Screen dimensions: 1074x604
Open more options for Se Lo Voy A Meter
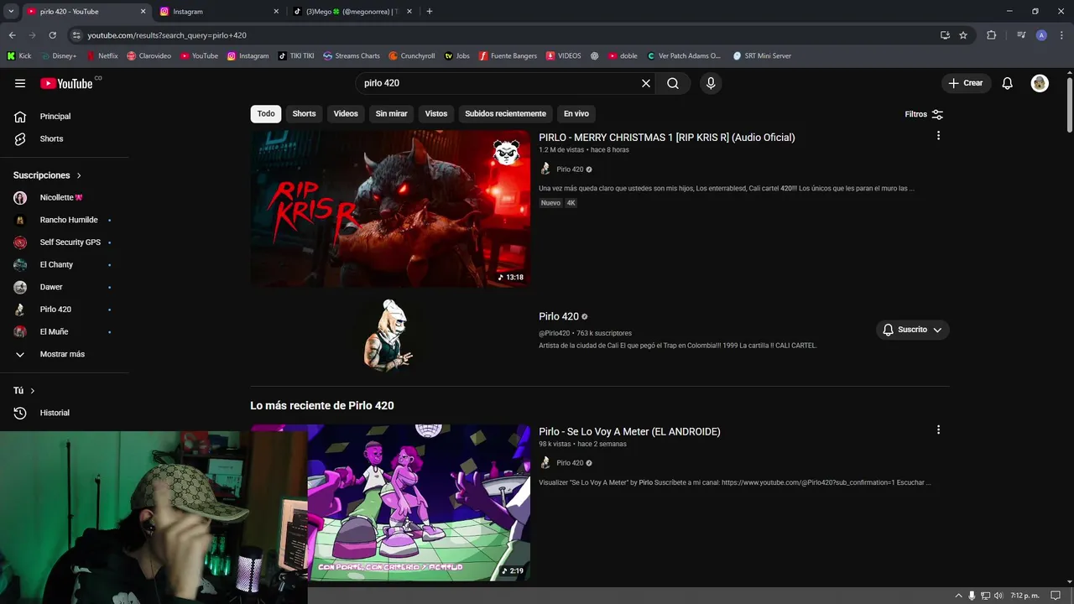pos(938,430)
